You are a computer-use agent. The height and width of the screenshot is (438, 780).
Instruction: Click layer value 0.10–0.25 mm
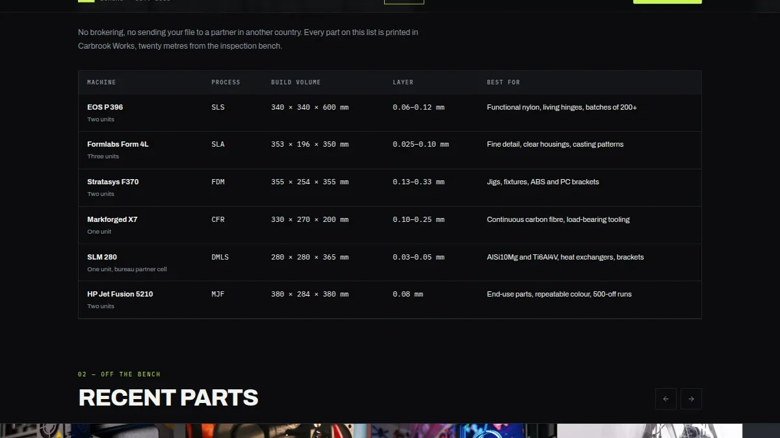point(419,219)
